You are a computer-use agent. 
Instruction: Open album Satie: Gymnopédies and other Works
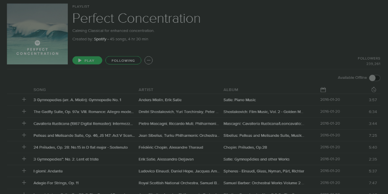tap(257, 160)
